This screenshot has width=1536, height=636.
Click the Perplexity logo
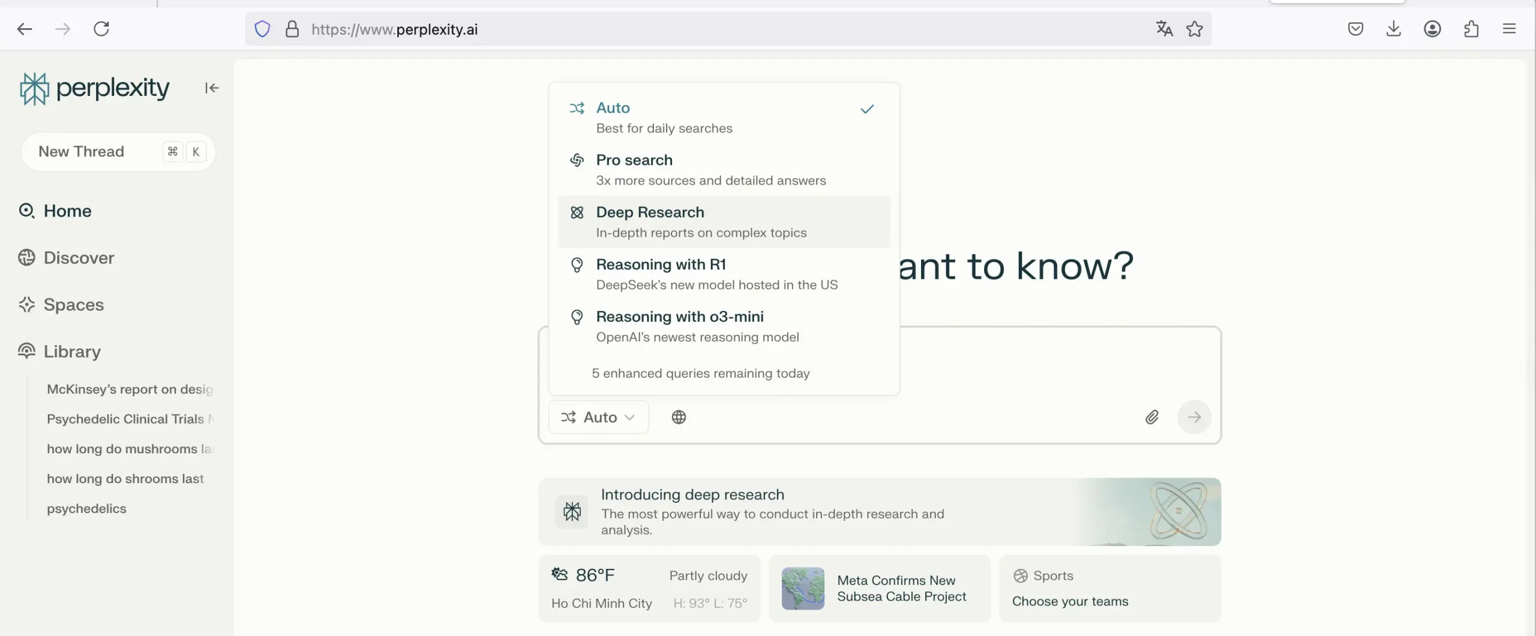point(95,89)
